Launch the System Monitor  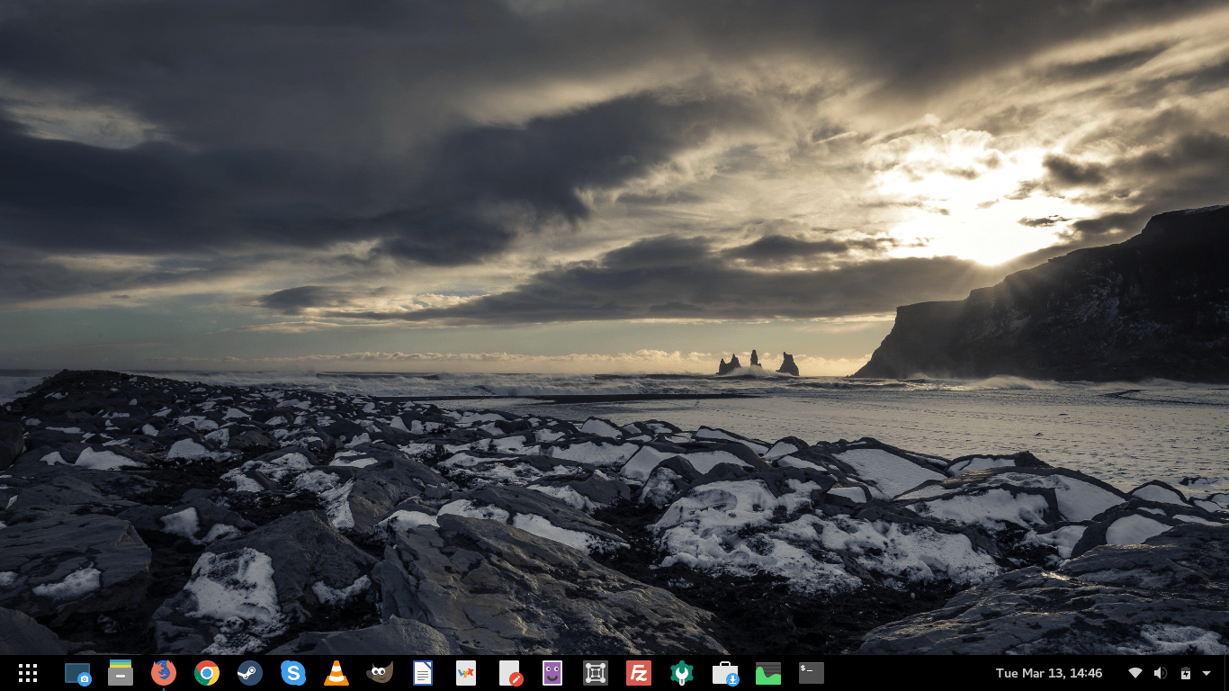[x=768, y=673]
